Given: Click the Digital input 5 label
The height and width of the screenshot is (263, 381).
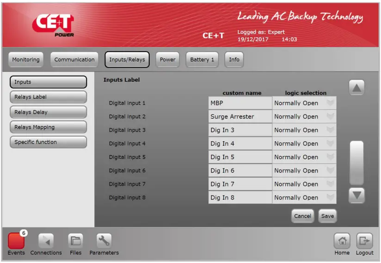Looking at the screenshot, I should (x=127, y=157).
